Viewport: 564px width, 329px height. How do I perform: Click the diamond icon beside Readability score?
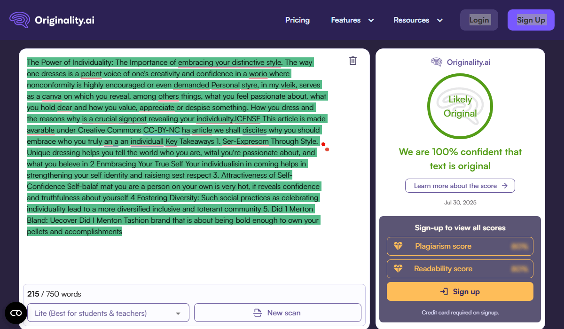coord(398,268)
